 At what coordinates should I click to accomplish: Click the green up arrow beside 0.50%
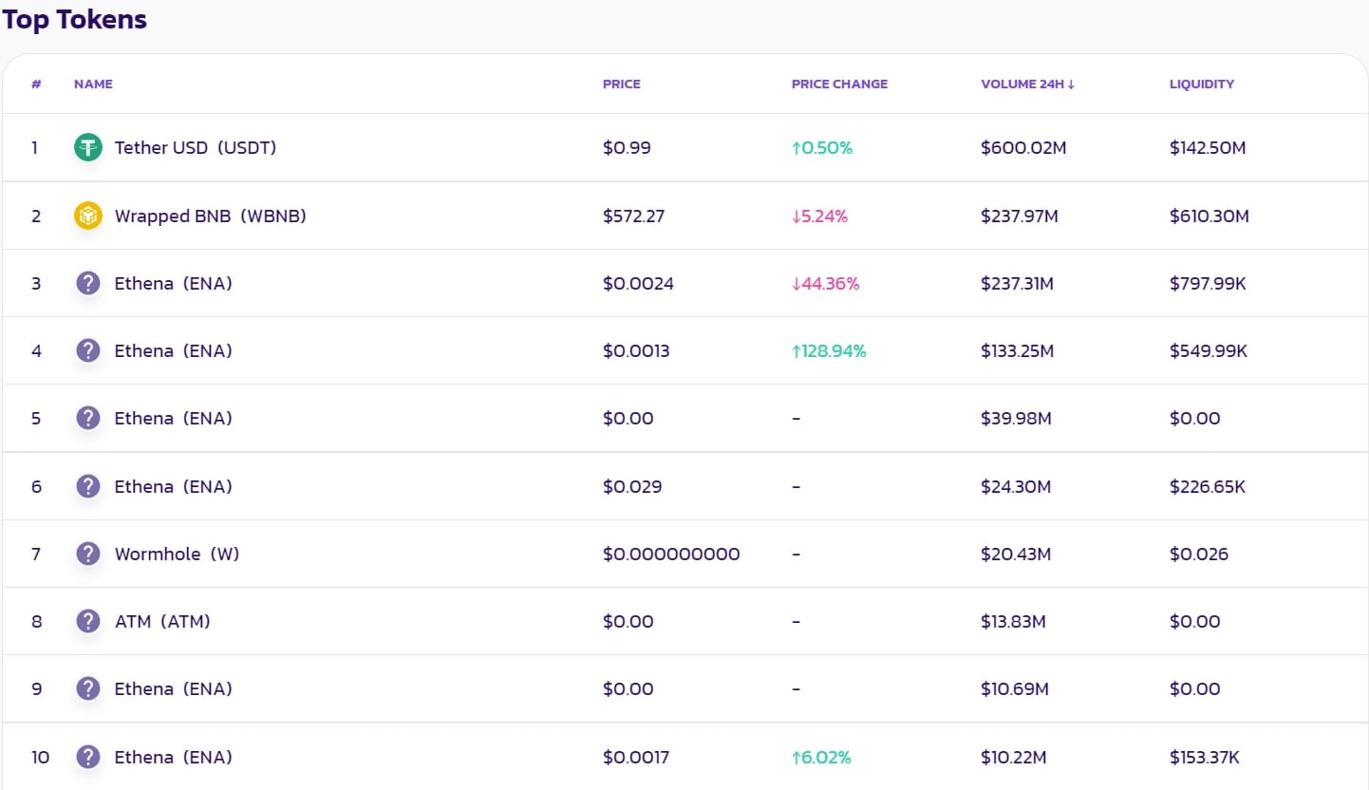coord(798,147)
